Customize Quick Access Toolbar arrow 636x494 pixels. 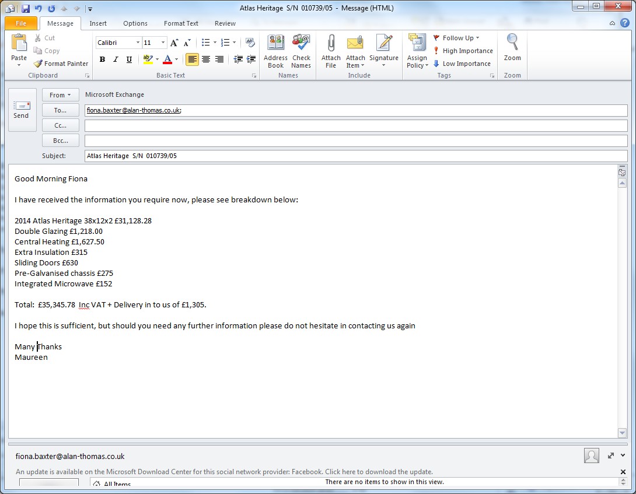pos(90,9)
